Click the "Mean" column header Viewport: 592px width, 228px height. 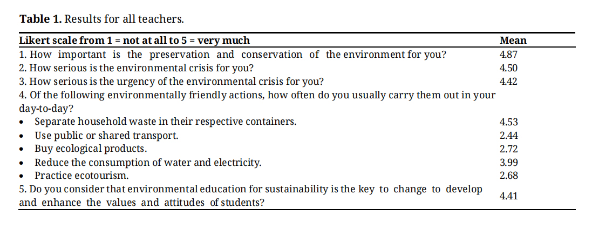[x=513, y=41]
